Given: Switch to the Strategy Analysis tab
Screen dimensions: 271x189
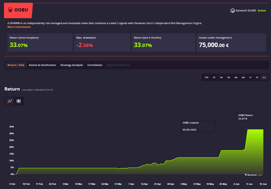Looking at the screenshot, I should [72, 65].
